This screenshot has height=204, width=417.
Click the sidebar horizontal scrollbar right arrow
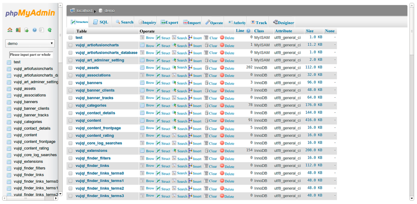[x=56, y=198]
